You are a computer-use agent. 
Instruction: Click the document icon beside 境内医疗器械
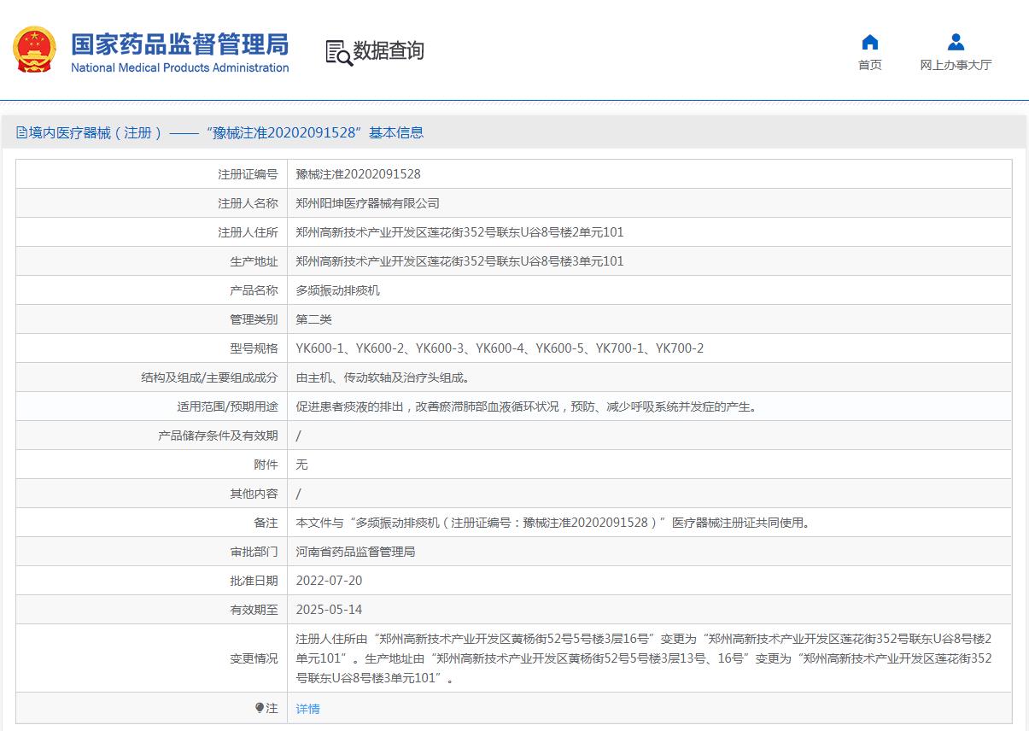[21, 132]
